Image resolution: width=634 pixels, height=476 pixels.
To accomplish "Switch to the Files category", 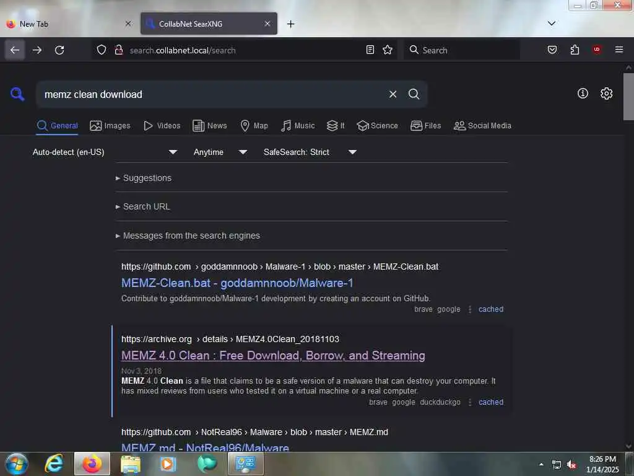I will click(x=426, y=126).
